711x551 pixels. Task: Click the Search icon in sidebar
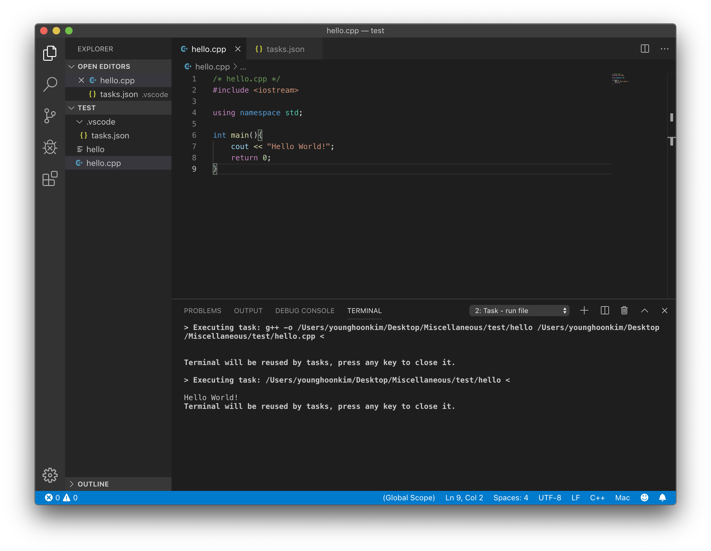(50, 84)
